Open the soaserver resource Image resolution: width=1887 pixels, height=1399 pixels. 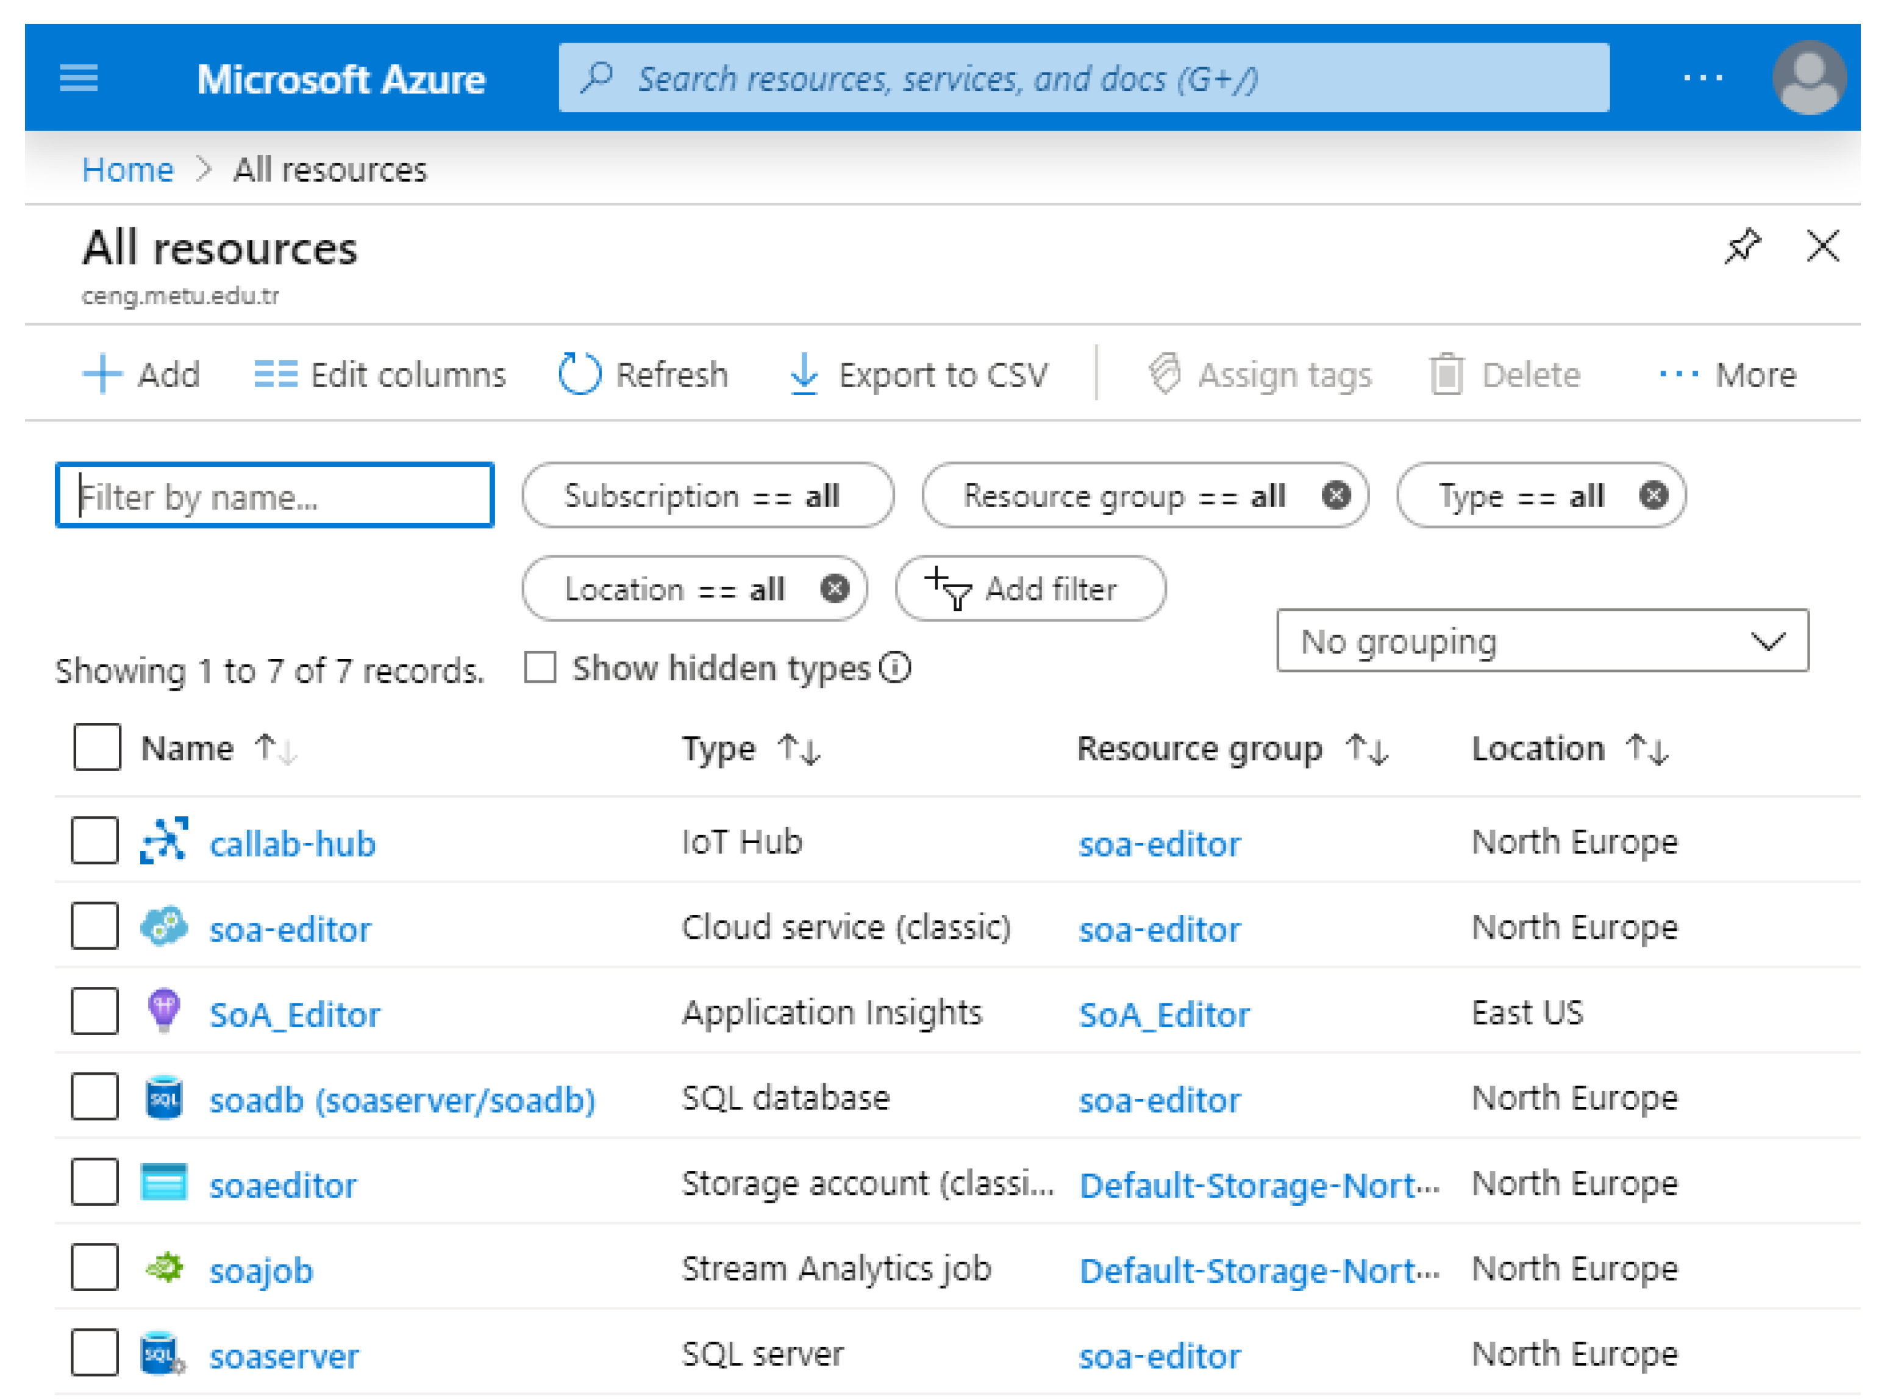284,1357
